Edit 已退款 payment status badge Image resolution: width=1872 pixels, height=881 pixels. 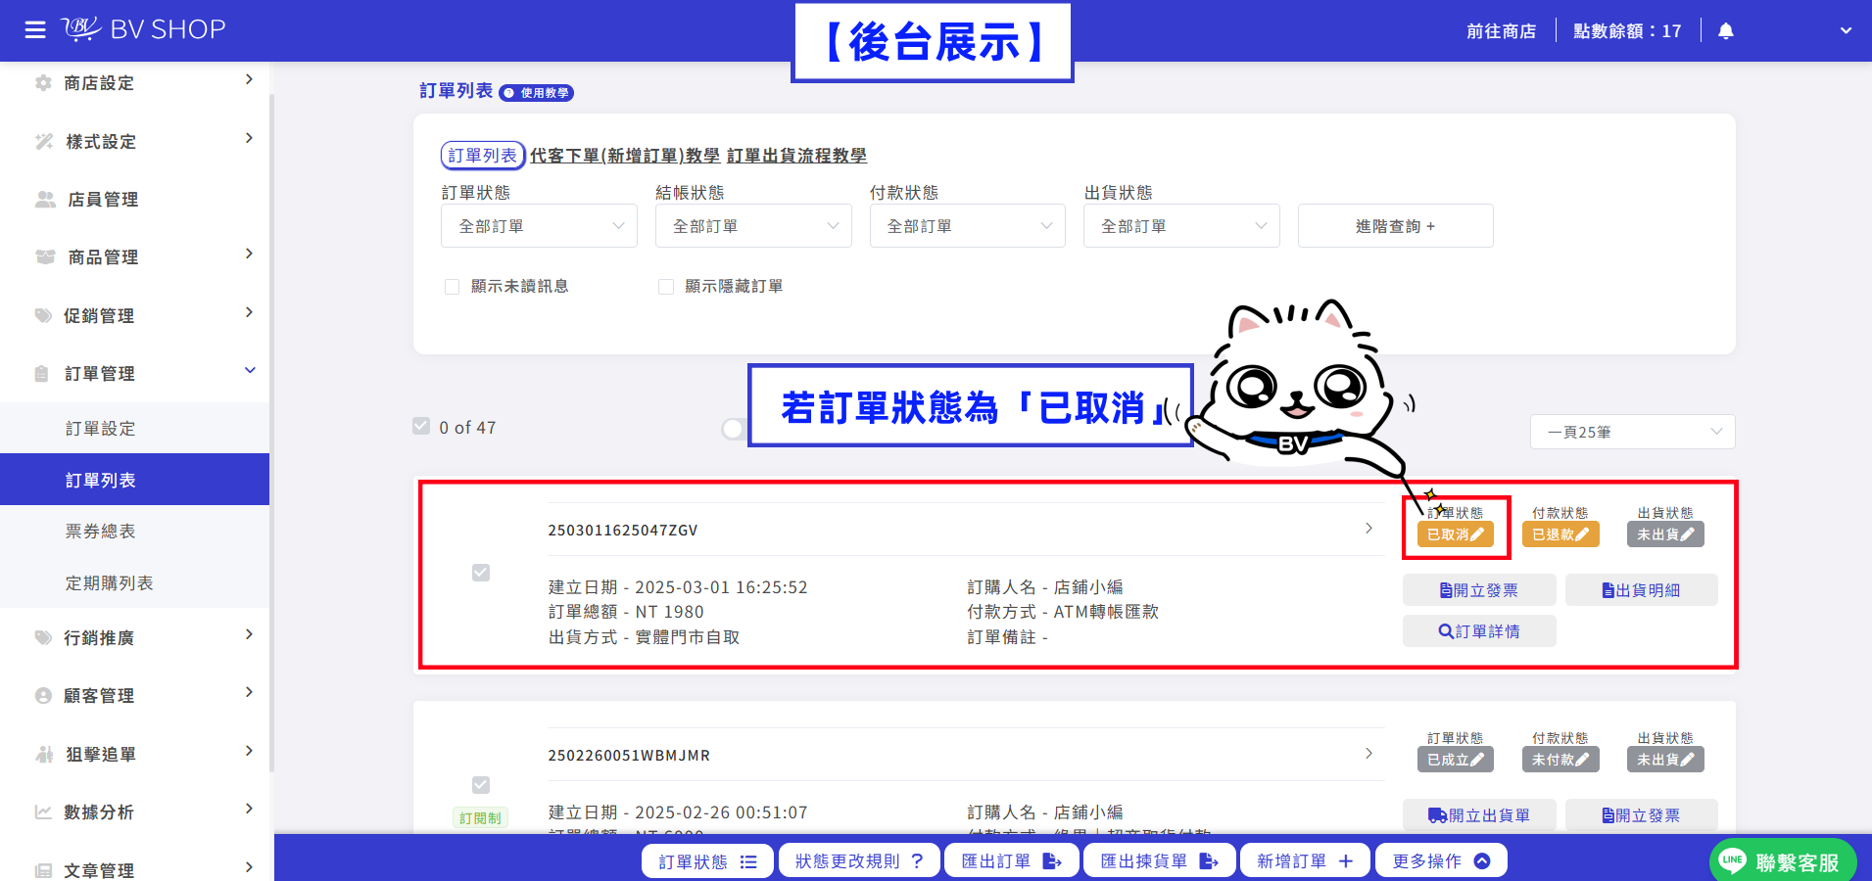click(1560, 534)
